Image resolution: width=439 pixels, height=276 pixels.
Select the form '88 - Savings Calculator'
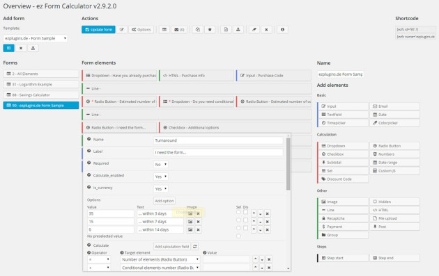click(x=41, y=95)
